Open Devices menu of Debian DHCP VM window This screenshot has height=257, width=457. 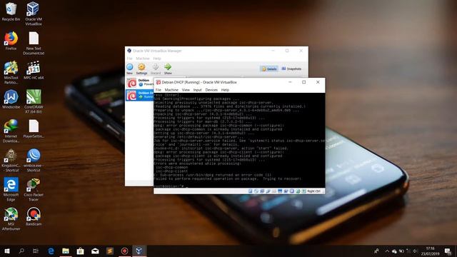(211, 90)
